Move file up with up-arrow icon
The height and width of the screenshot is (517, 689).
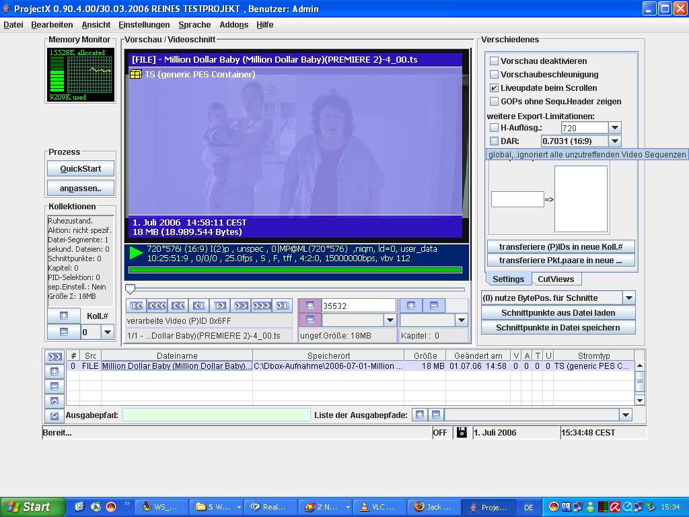(x=55, y=401)
